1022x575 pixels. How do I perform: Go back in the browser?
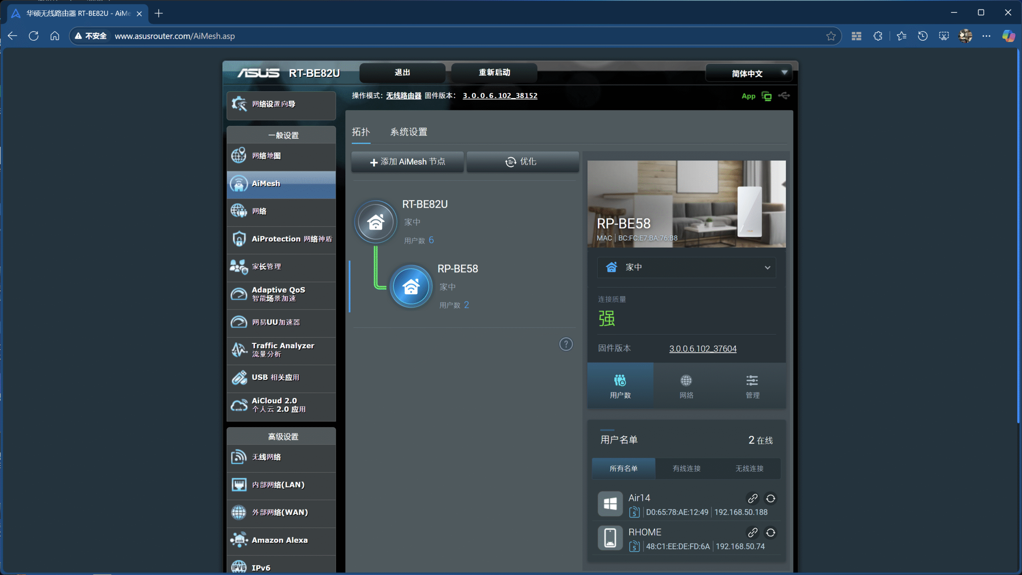click(x=12, y=36)
